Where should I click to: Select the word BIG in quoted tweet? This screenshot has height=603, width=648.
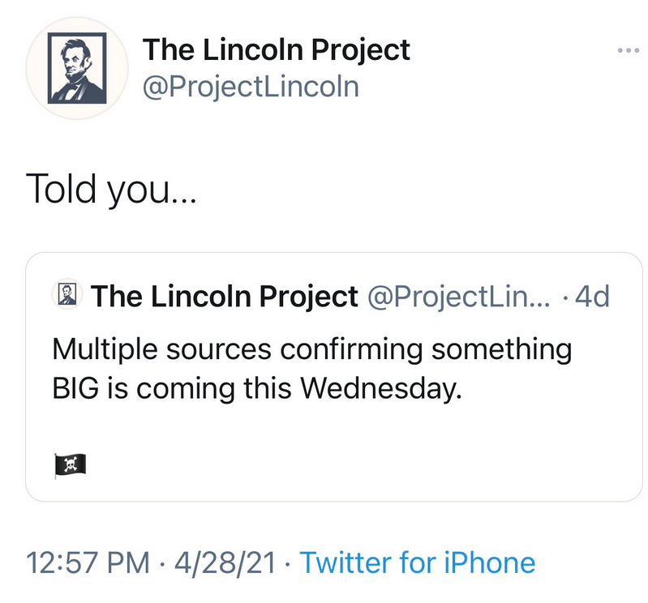pos(75,389)
